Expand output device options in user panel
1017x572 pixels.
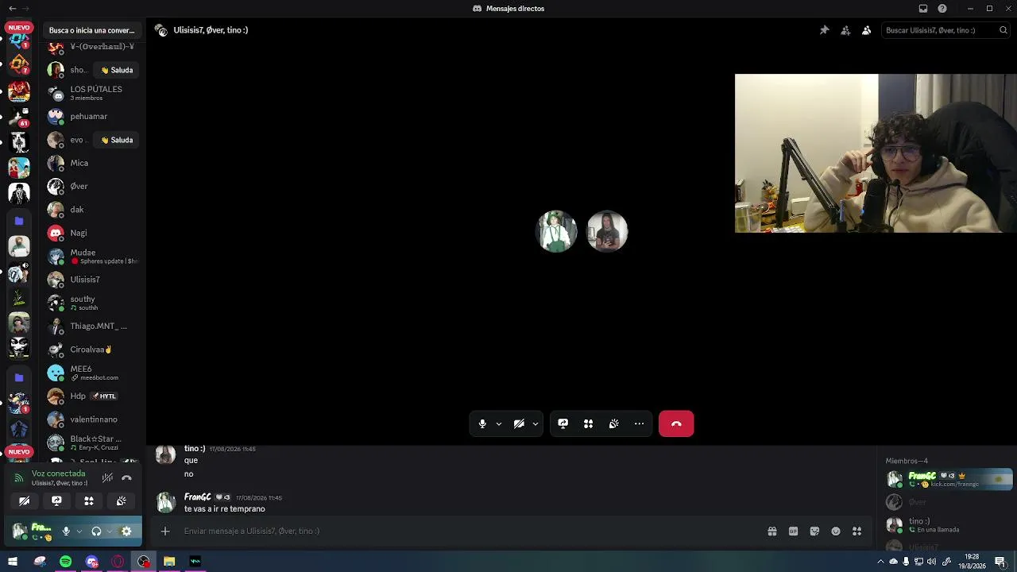[x=110, y=531]
